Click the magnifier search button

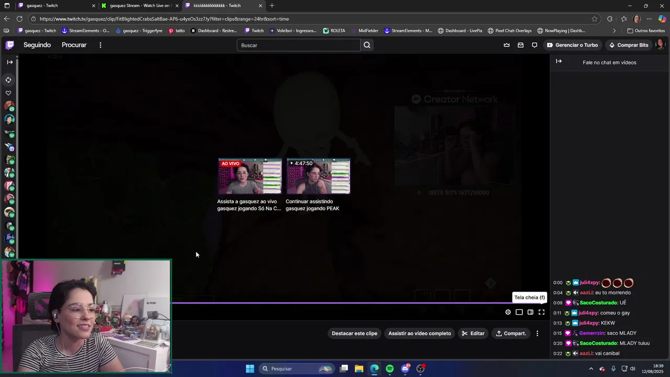point(367,45)
